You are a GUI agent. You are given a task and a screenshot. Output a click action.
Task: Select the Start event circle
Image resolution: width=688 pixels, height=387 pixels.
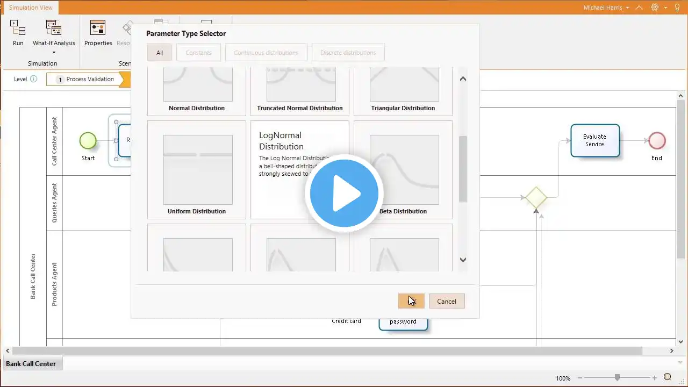[x=88, y=141]
